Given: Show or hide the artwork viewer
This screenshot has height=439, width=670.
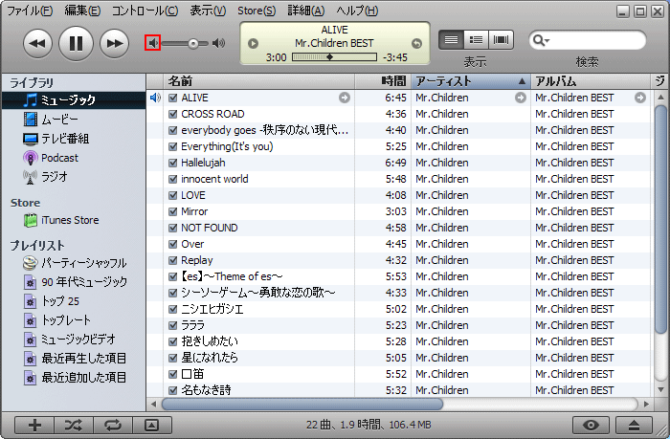Looking at the screenshot, I should pyautogui.click(x=151, y=425).
